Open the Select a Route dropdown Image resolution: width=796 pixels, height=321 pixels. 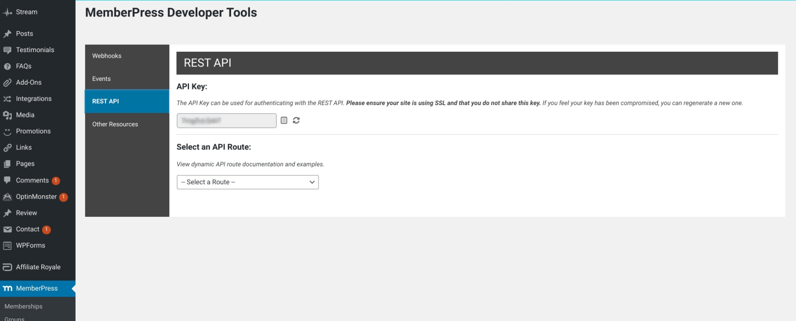[248, 182]
